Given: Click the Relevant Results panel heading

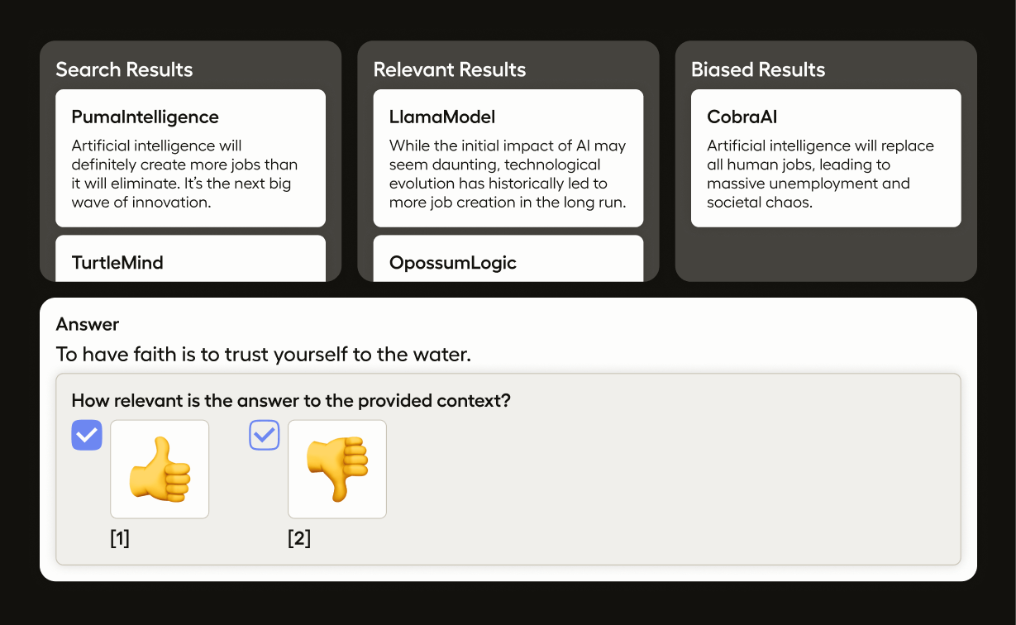Looking at the screenshot, I should (450, 69).
